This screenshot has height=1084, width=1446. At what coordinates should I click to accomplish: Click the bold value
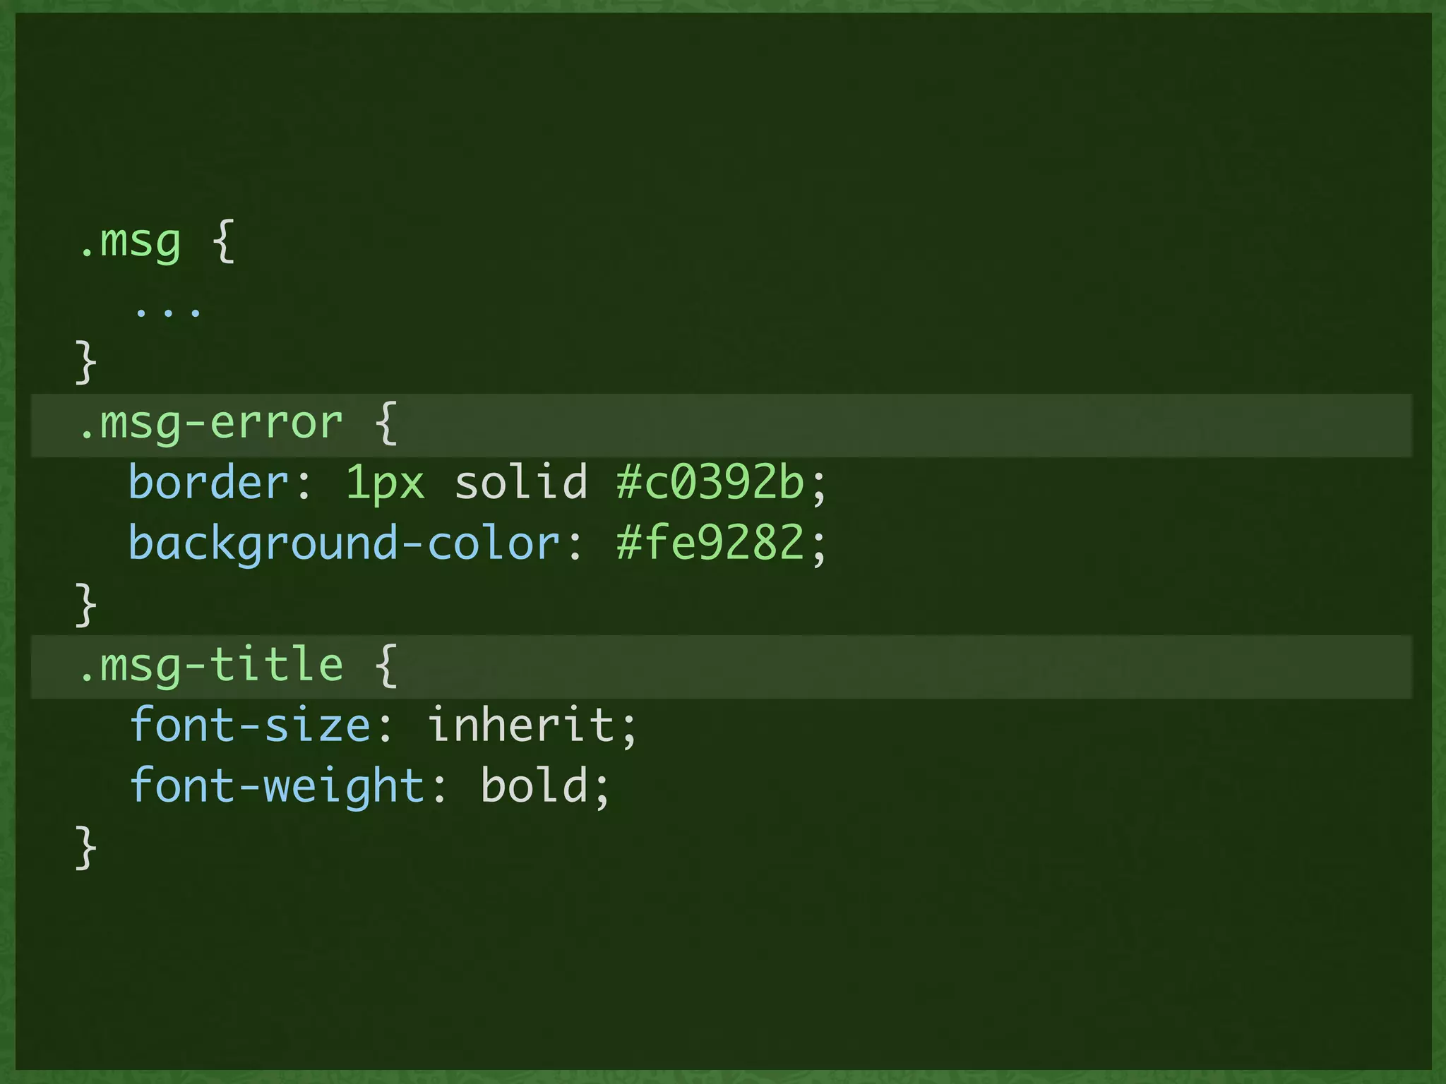coord(534,786)
